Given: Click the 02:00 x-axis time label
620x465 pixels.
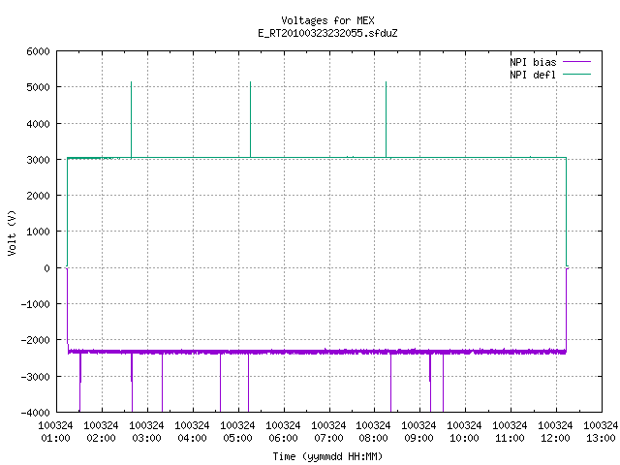Looking at the screenshot, I should 101,438.
